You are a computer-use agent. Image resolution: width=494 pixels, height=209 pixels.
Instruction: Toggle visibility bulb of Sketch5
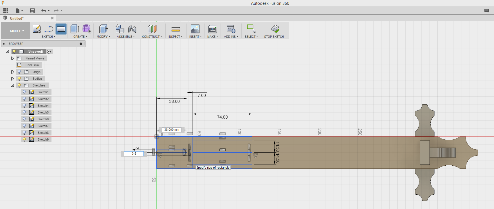pyautogui.click(x=24, y=112)
